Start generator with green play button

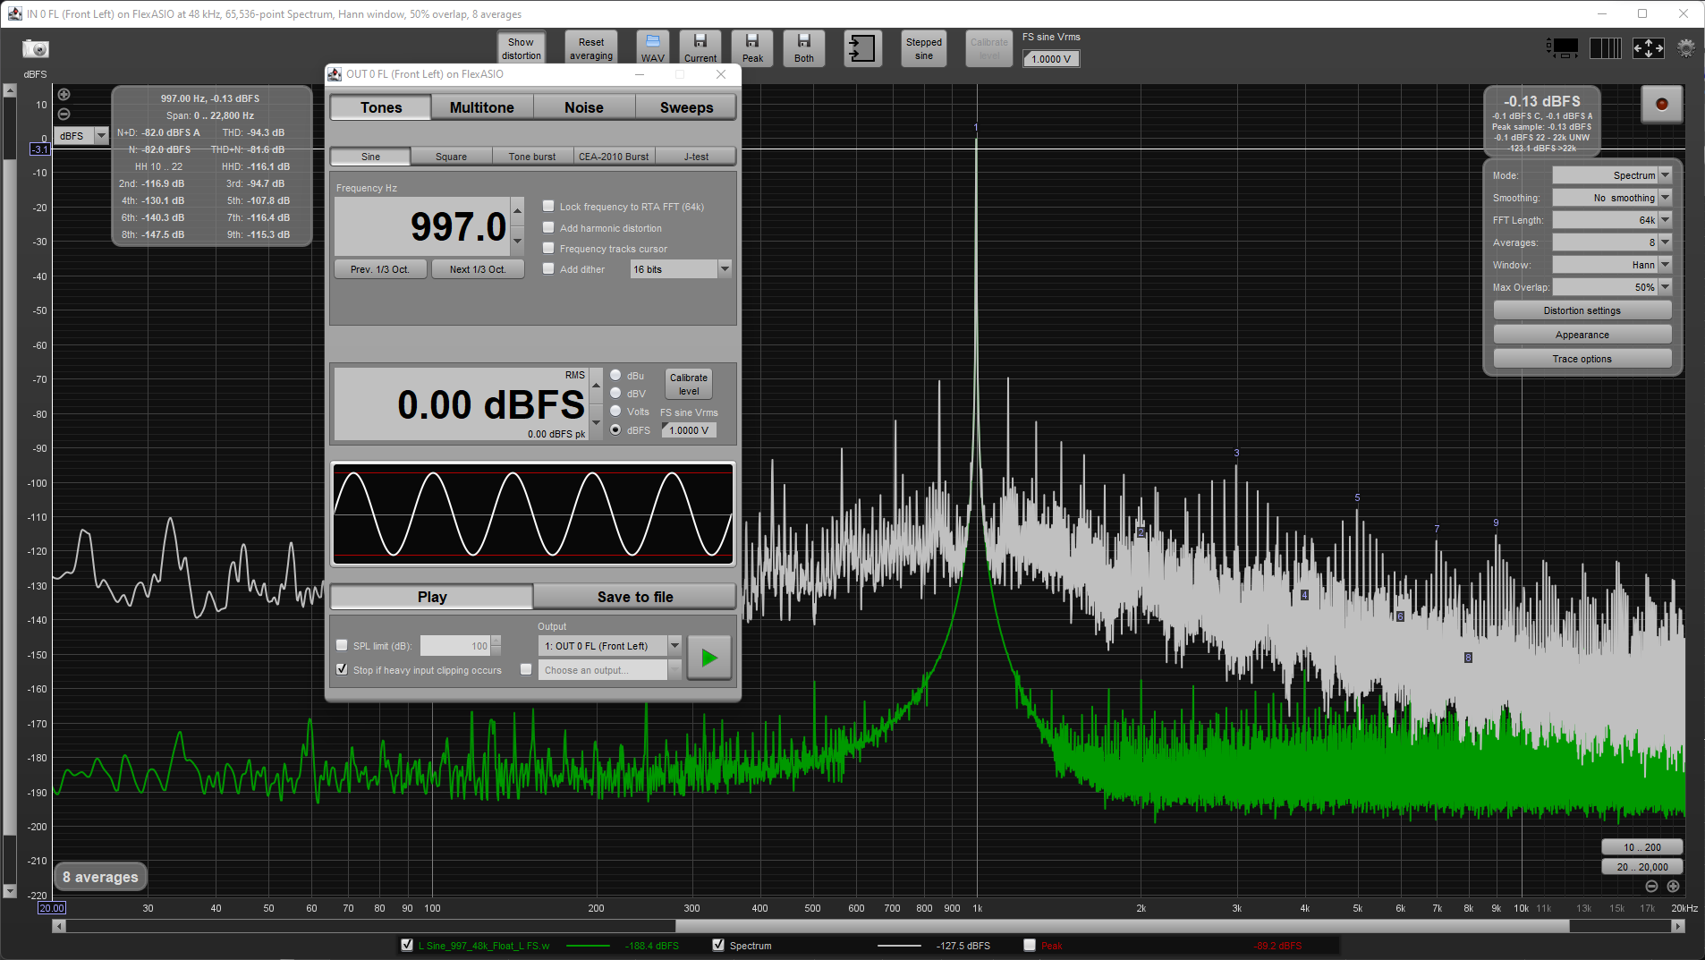click(709, 658)
